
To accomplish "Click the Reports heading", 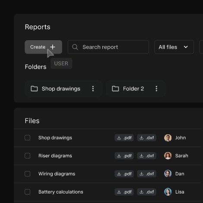I will (x=38, y=27).
